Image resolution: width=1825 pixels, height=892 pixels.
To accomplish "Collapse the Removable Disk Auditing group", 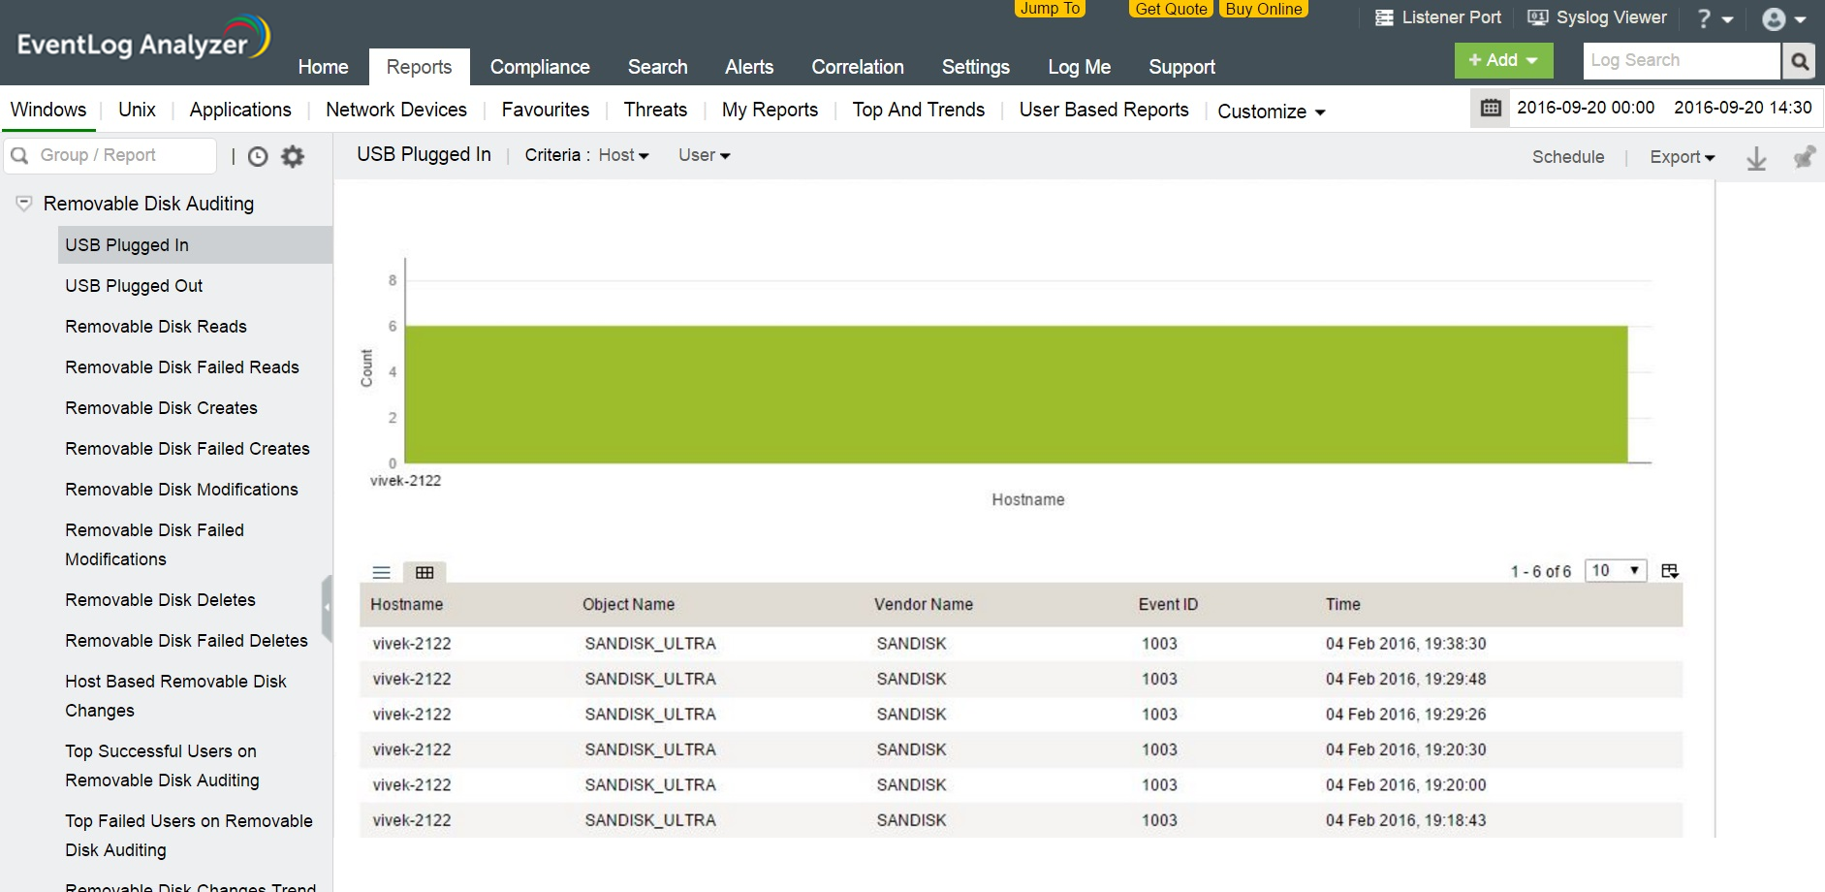I will pos(24,204).
